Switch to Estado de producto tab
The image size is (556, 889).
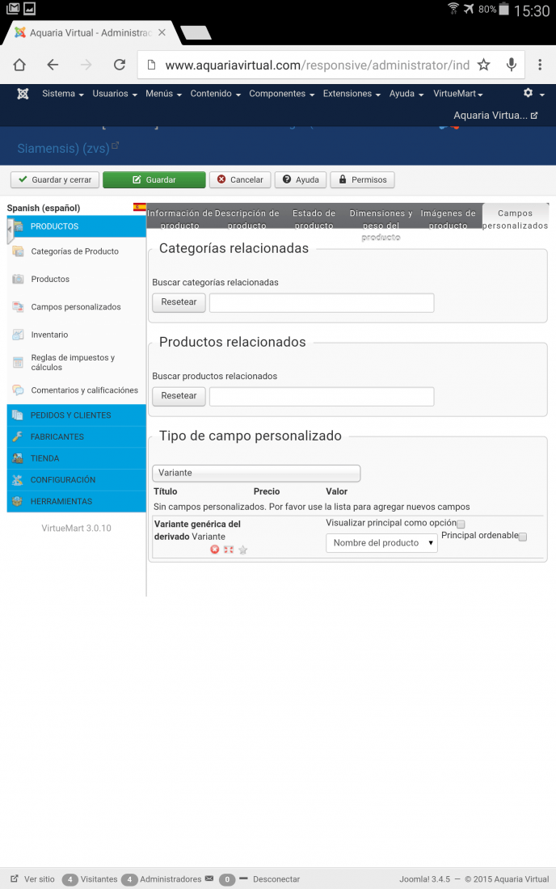[x=314, y=219]
